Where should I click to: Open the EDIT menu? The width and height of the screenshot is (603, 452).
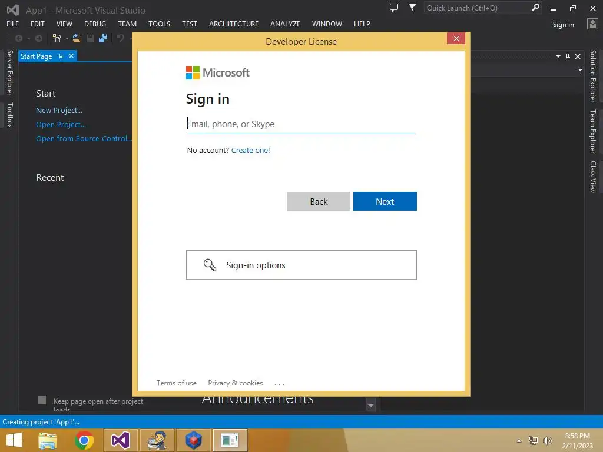click(38, 24)
